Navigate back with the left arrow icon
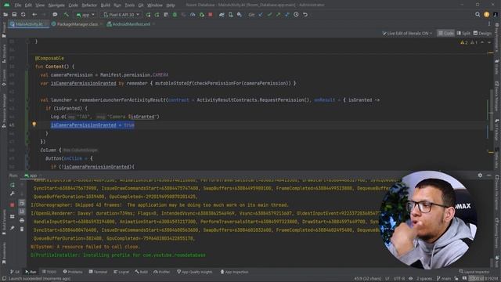Screen dimensions: 501x282 click(x=34, y=15)
